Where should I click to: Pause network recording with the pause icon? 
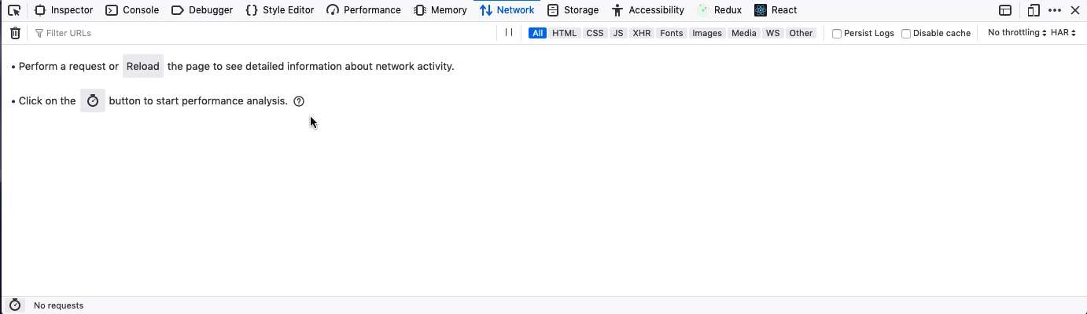coord(509,33)
